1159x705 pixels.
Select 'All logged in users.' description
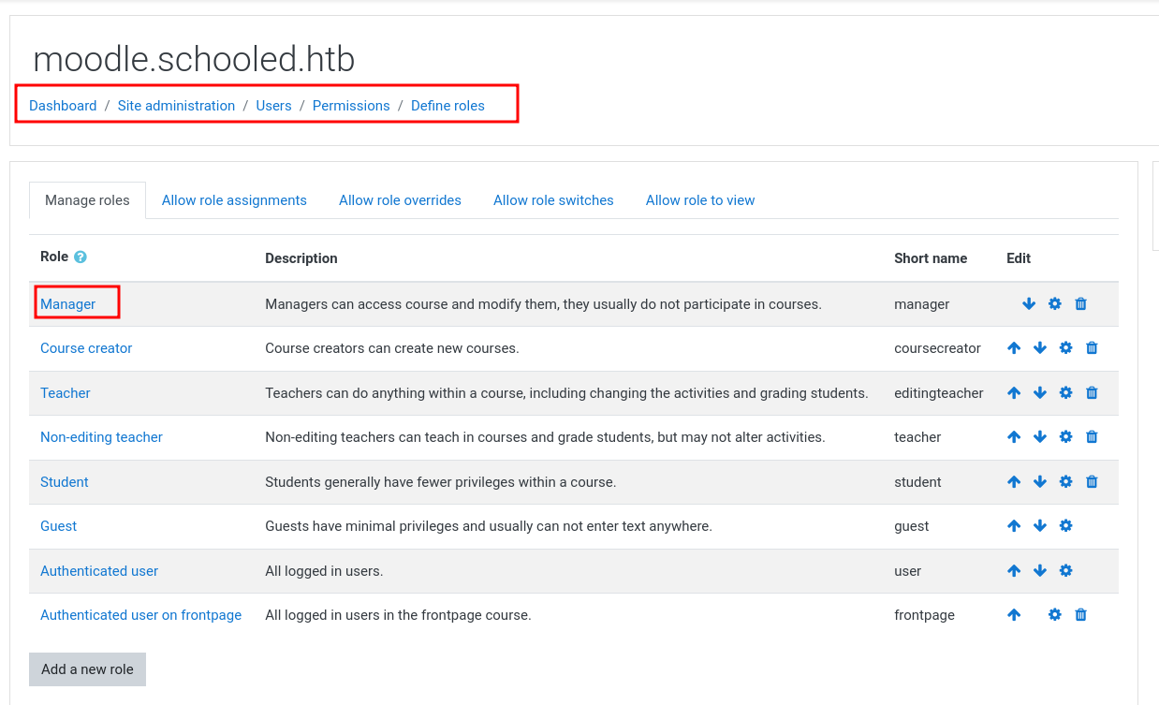(x=324, y=571)
